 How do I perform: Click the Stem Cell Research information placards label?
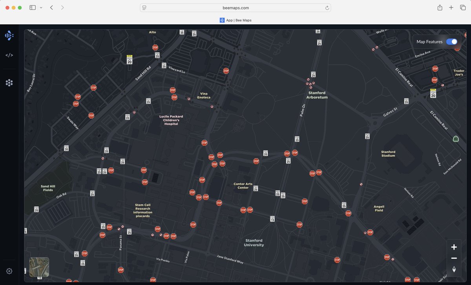click(143, 211)
